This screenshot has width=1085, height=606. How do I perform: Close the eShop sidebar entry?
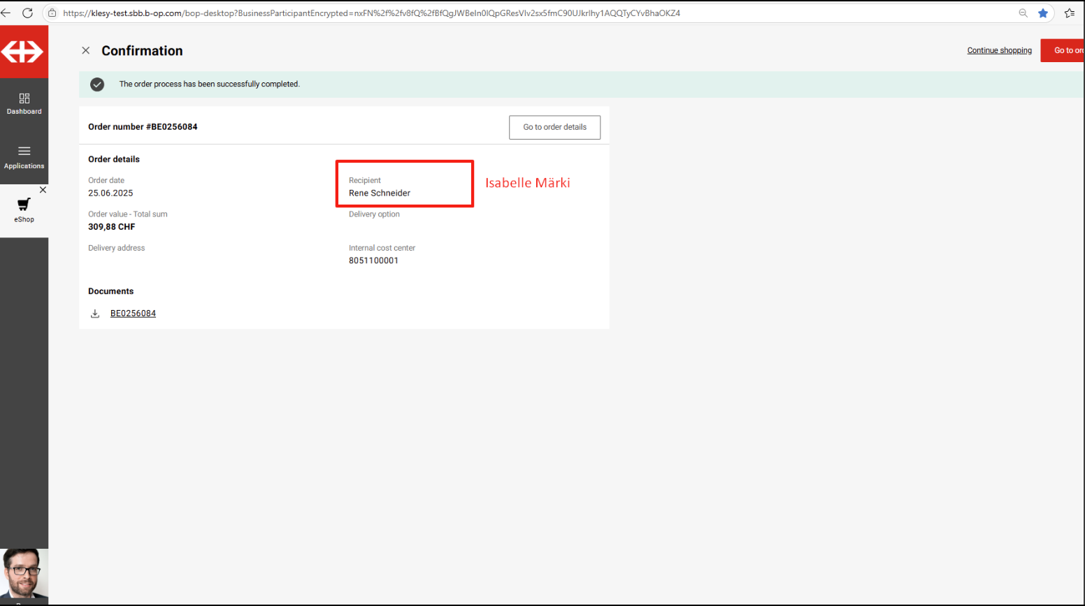[43, 190]
